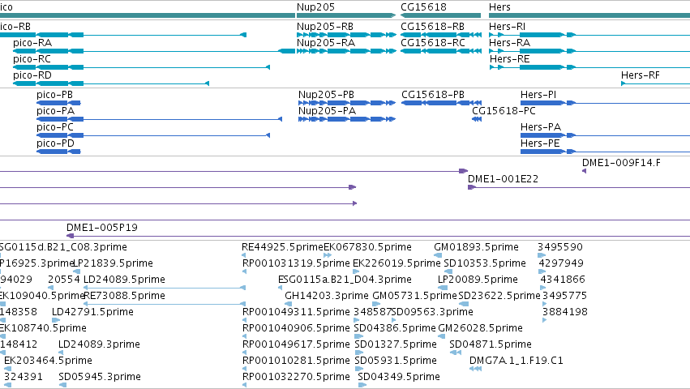690x389 pixels.
Task: Select the CG15618 gene label
Action: 423,7
